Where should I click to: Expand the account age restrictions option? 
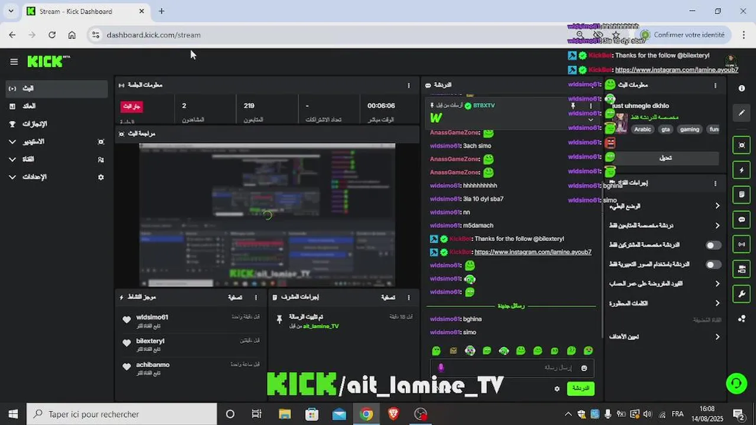(664, 284)
